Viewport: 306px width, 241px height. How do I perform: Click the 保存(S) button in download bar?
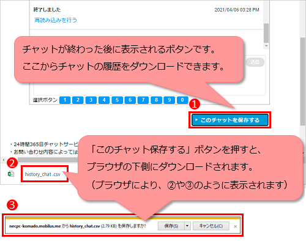[171, 226]
